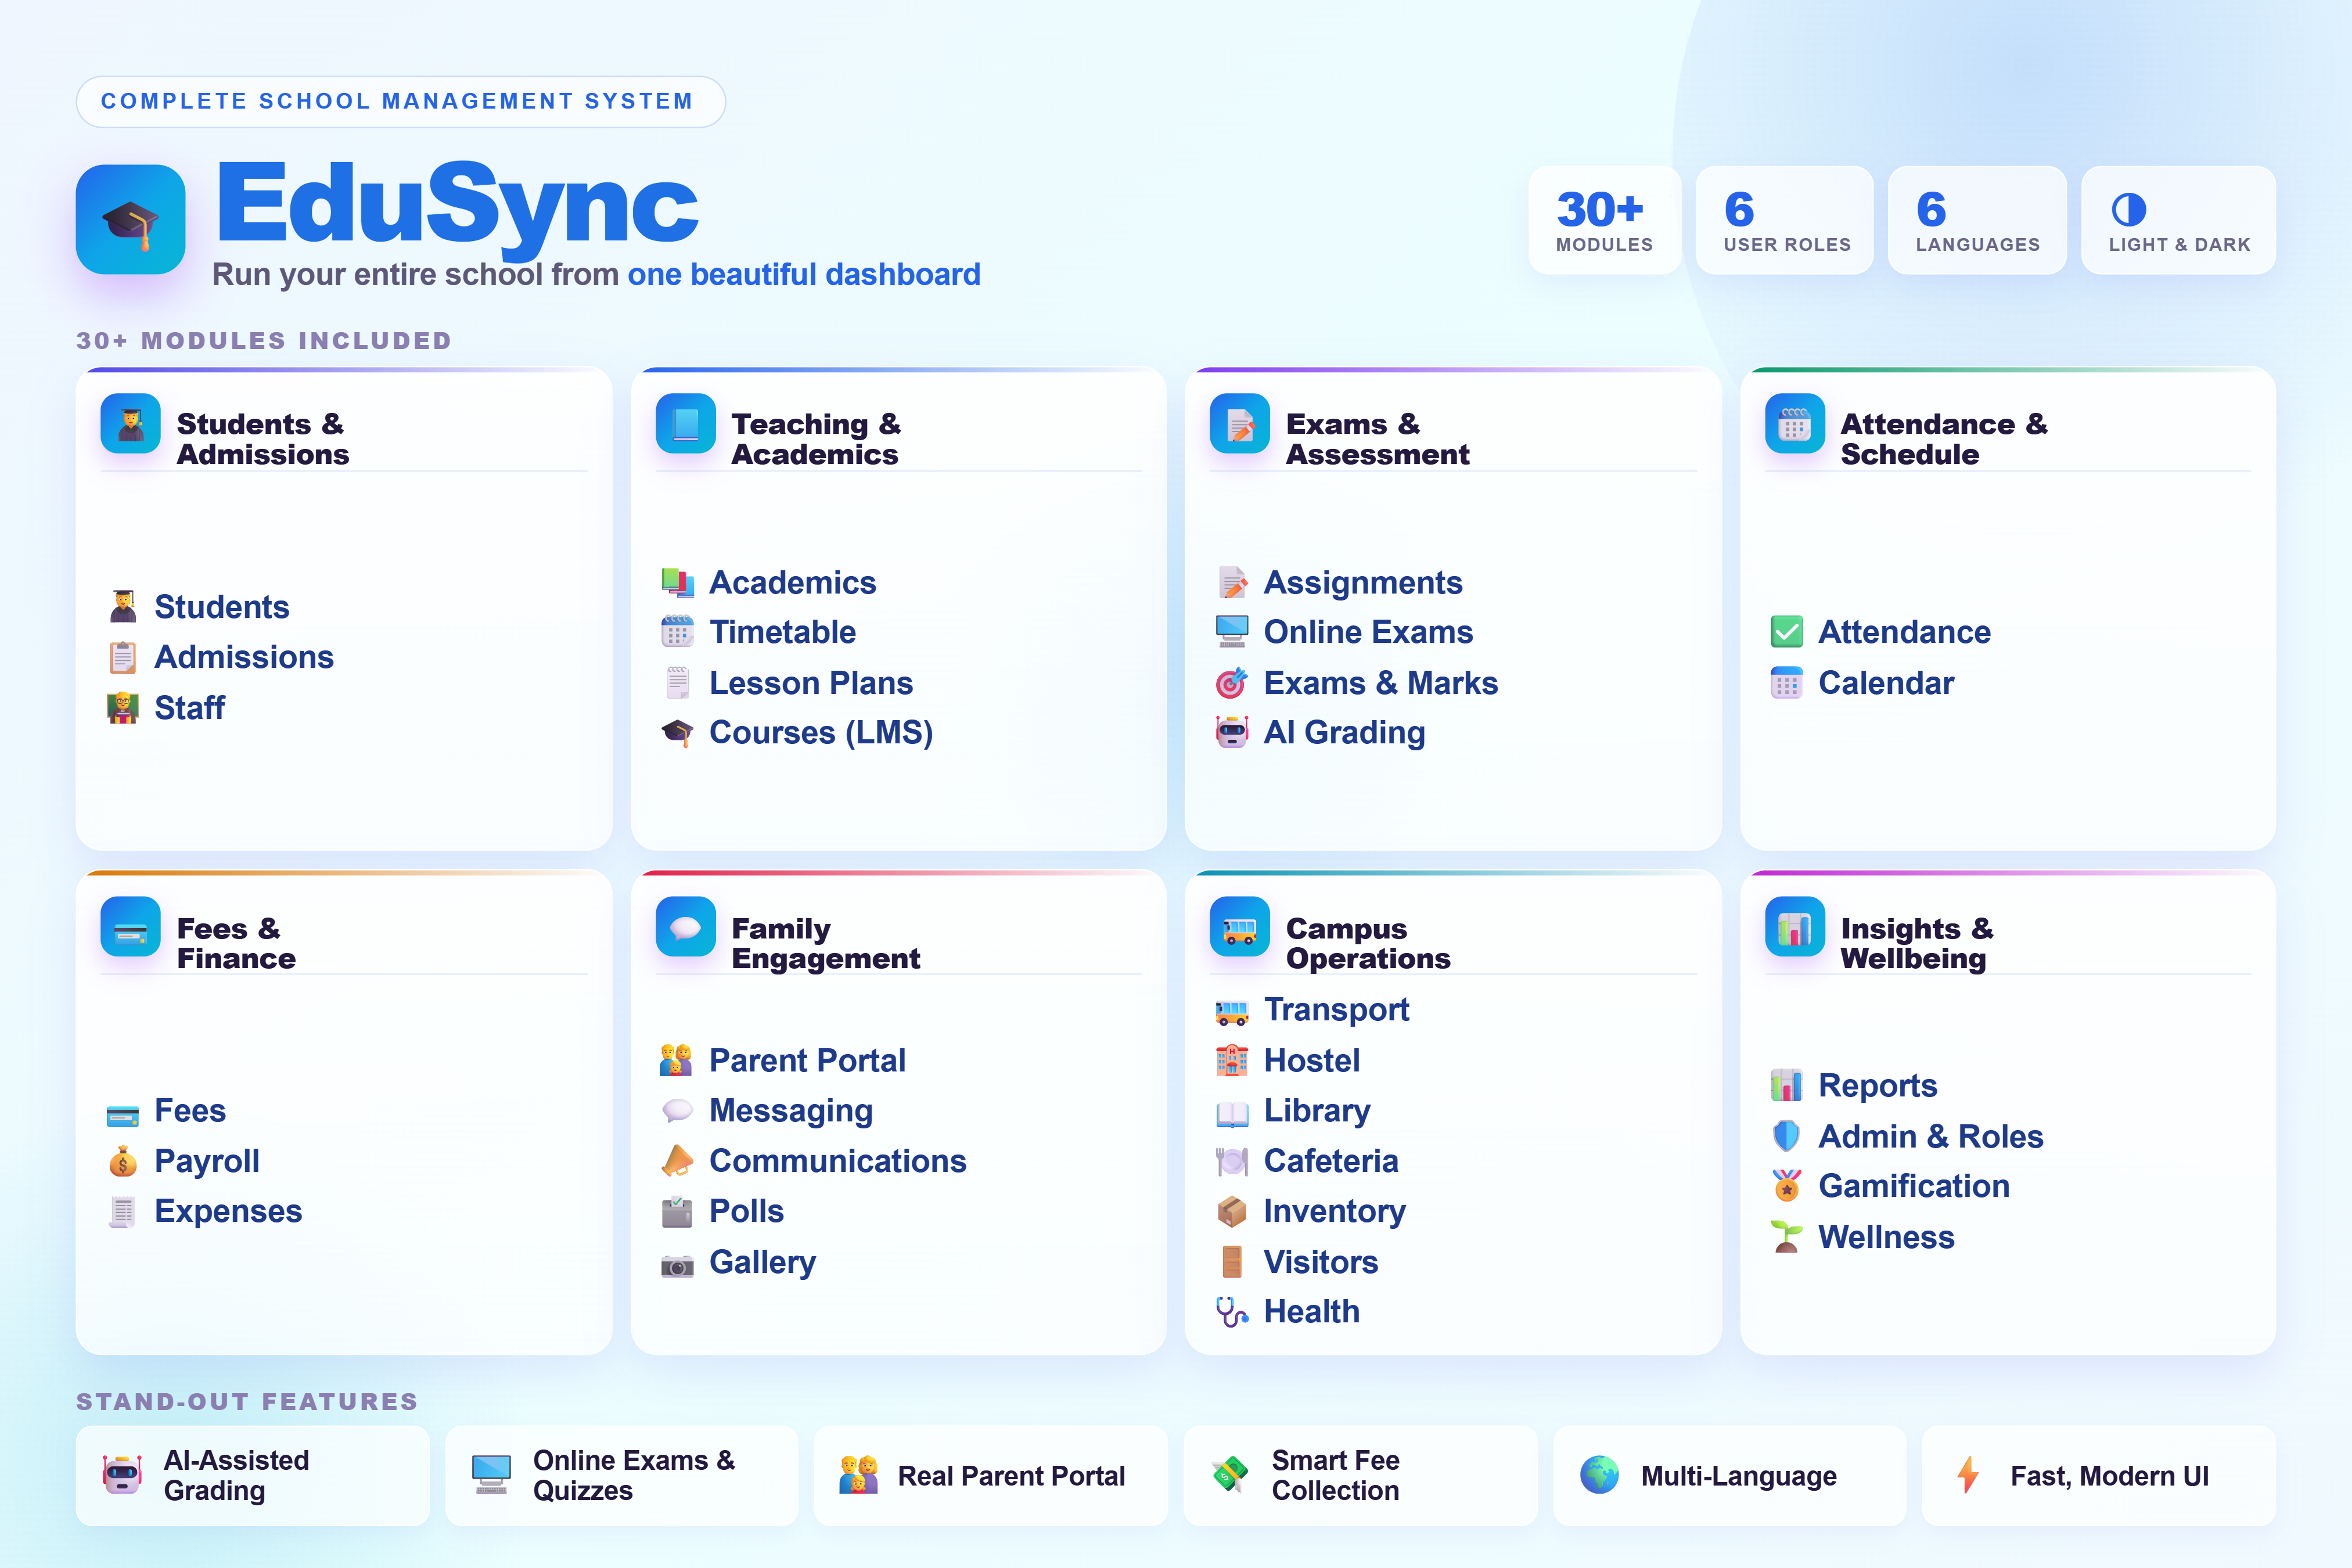
Task: Click the 6 Languages stat card
Action: click(1977, 220)
